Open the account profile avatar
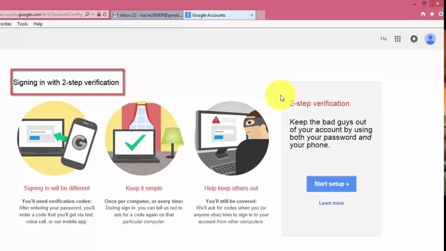 [430, 39]
